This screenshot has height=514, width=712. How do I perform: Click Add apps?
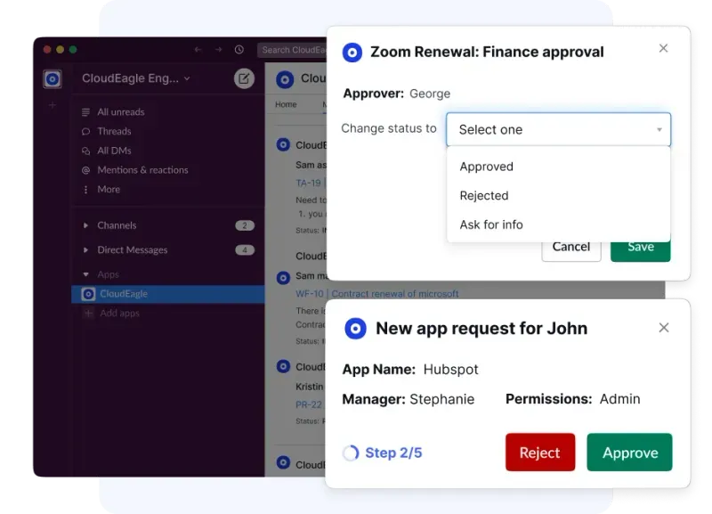[119, 314]
